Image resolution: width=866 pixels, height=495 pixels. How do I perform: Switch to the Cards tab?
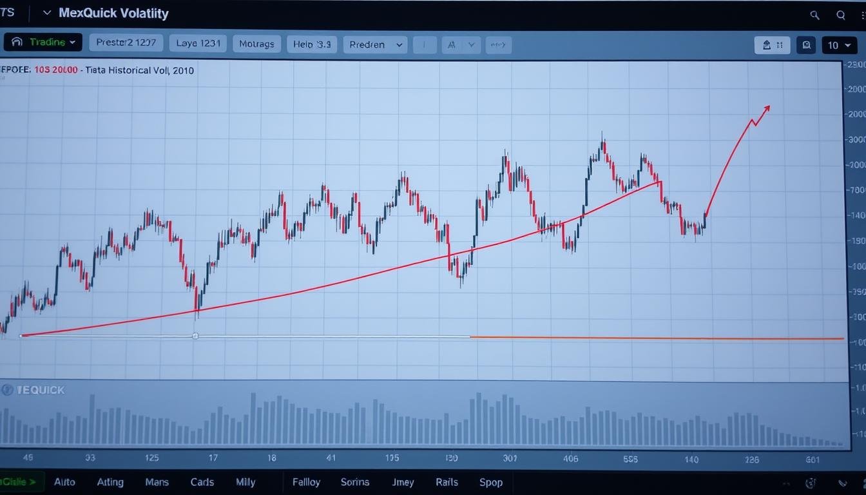pyautogui.click(x=202, y=482)
